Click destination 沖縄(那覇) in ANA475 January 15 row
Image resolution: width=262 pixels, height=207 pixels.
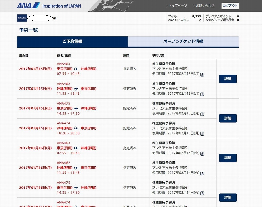(88, 108)
